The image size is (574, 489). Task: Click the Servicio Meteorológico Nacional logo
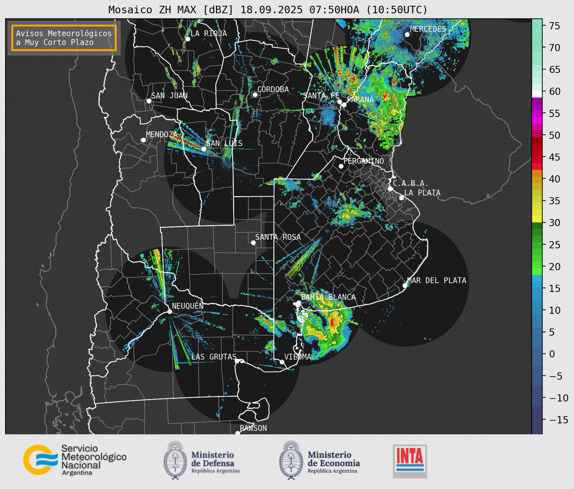pyautogui.click(x=75, y=460)
